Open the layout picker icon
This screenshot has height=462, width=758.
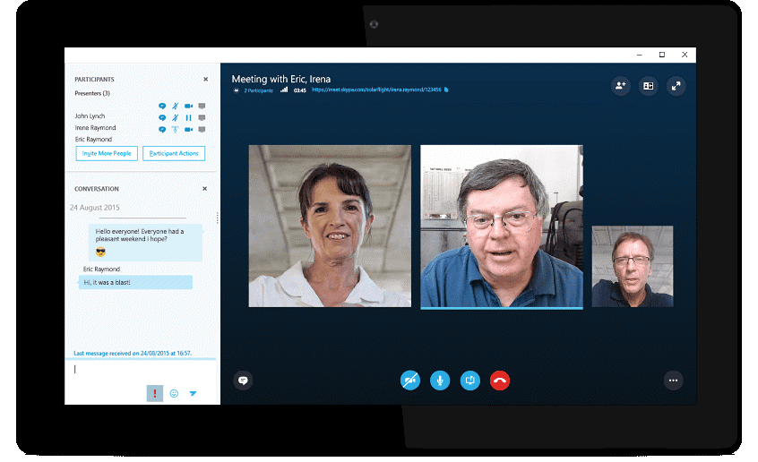[x=649, y=86]
